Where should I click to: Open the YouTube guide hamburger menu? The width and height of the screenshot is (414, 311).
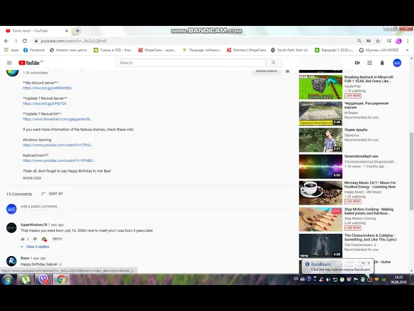tap(9, 63)
